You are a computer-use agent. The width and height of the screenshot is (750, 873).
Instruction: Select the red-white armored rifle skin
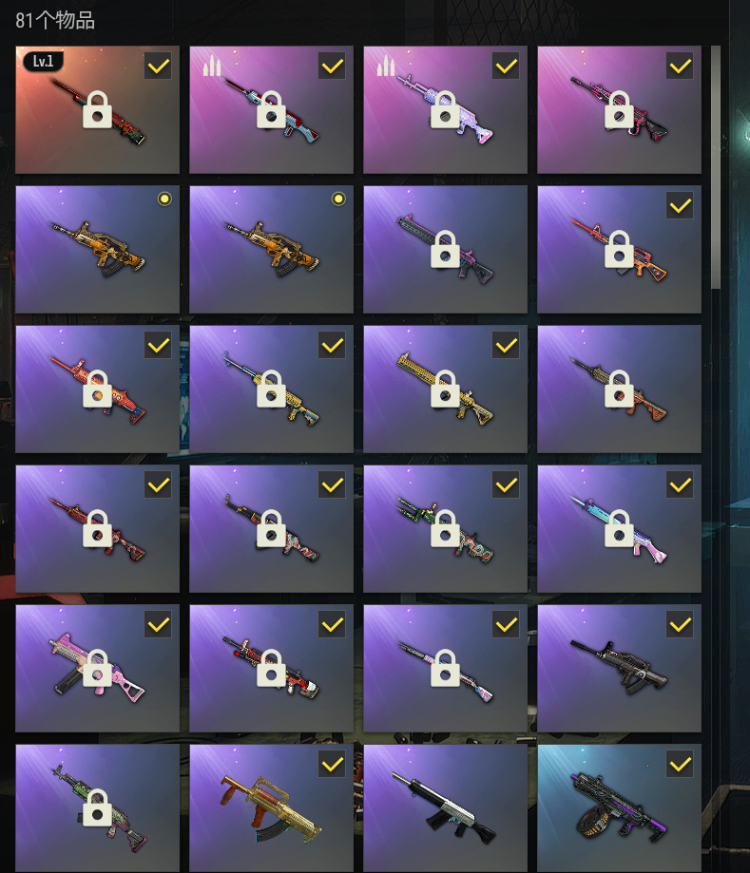tap(271, 668)
